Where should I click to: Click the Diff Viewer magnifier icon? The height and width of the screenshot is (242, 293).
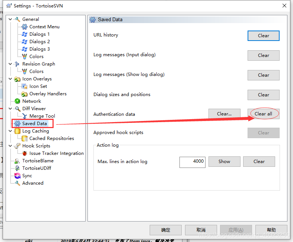17,109
